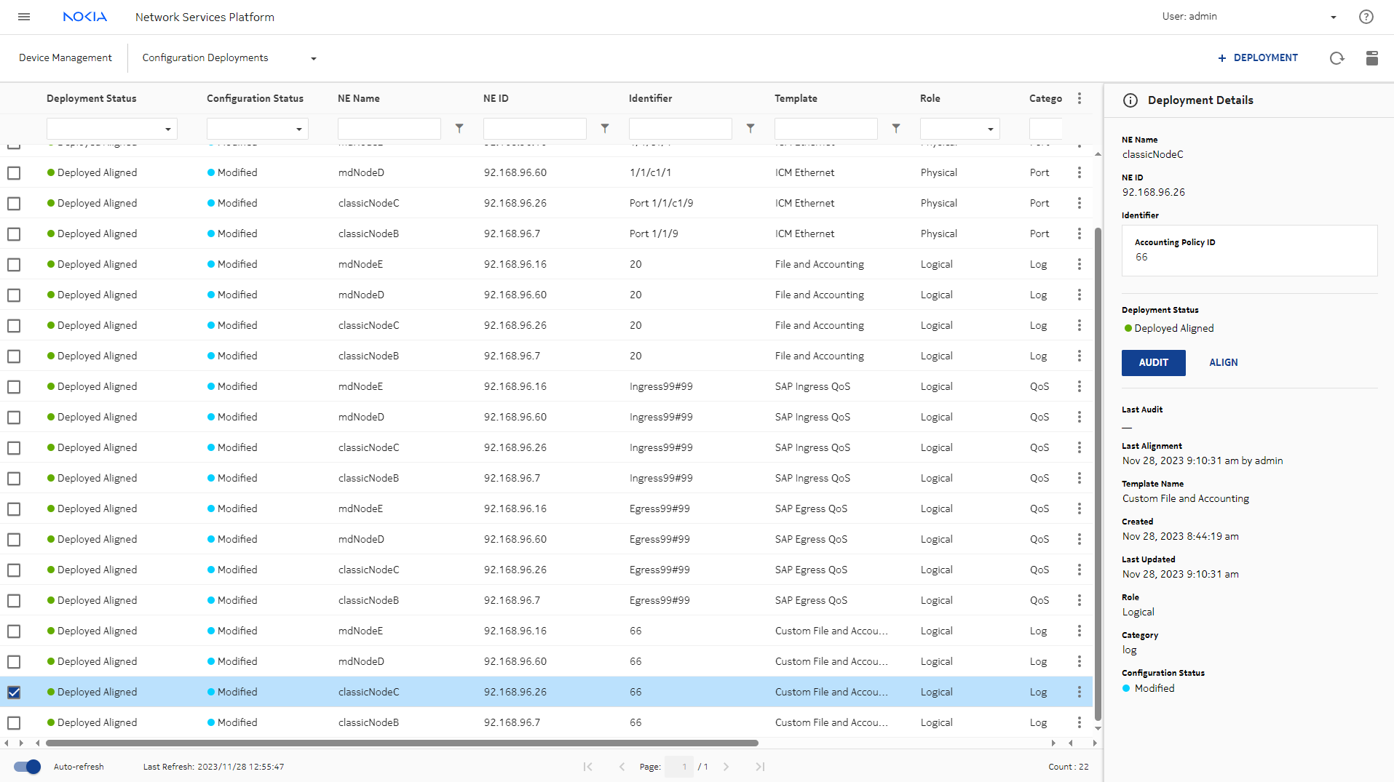Toggle the Auto-refresh switch

28,767
